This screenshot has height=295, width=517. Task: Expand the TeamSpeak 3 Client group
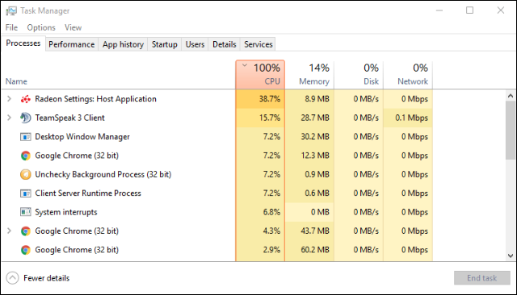tap(9, 118)
